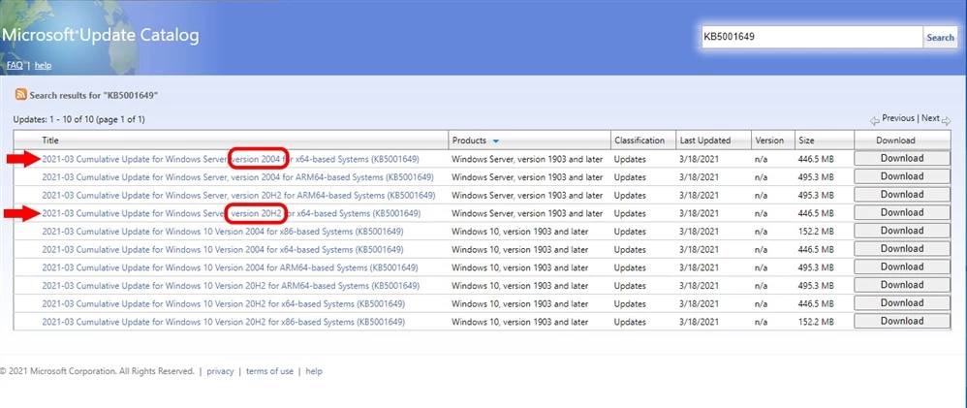The height and width of the screenshot is (408, 967).
Task: Download Windows 10 Version 2004 ARM64 update
Action: point(902,267)
